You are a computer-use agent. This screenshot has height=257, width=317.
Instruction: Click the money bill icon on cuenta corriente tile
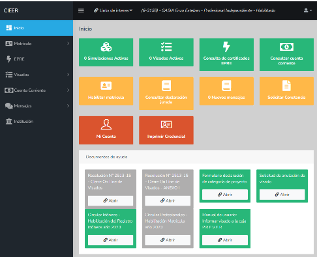[x=286, y=47]
